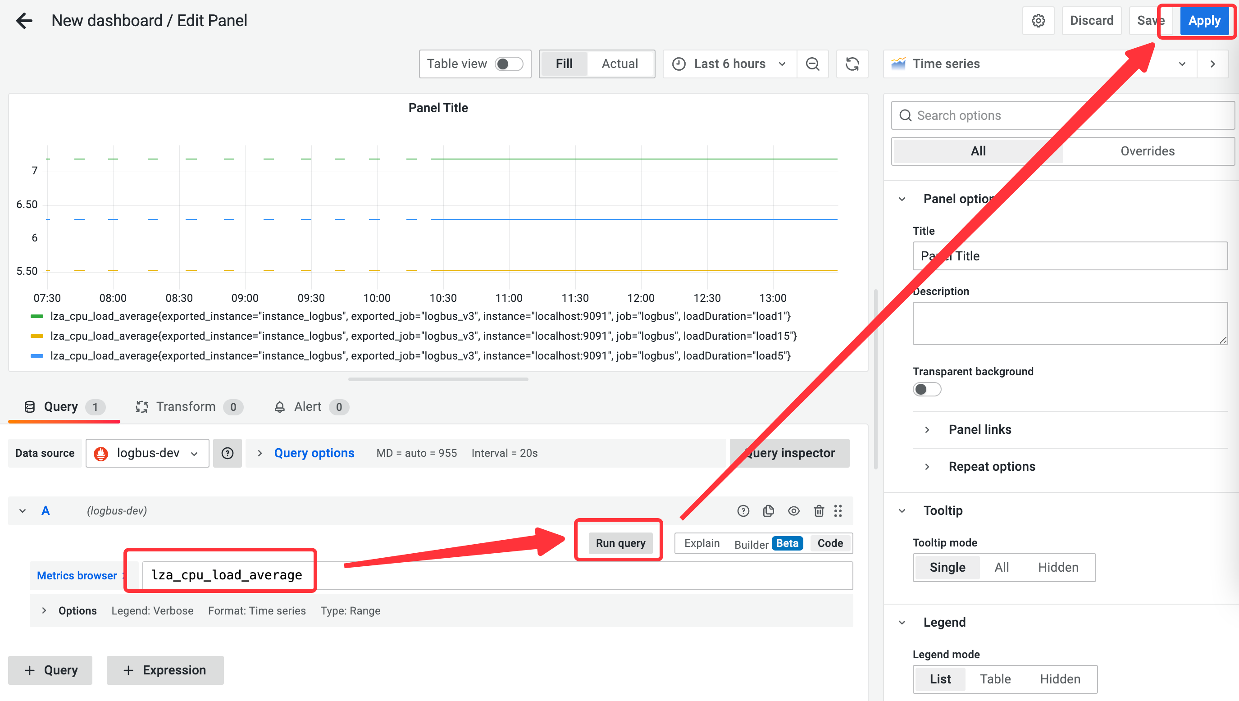Set legend mode to Table
The height and width of the screenshot is (701, 1239).
pyautogui.click(x=995, y=679)
